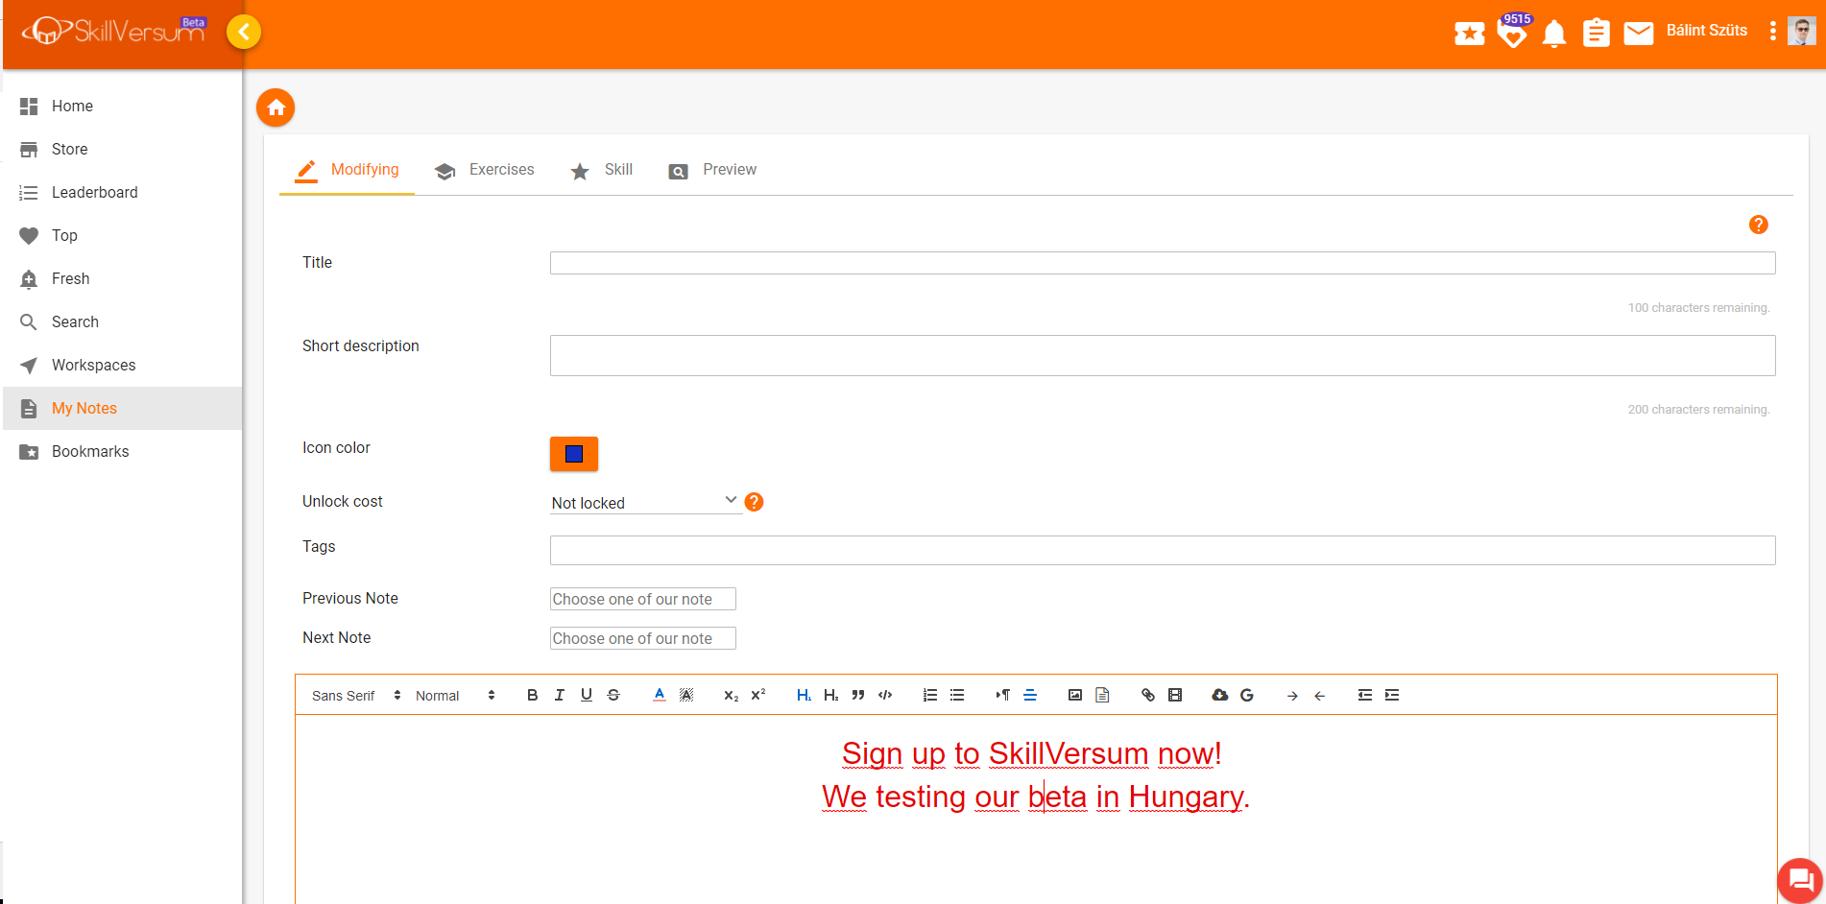Open the heart points badge showing 9515
The image size is (1826, 904).
click(1513, 31)
